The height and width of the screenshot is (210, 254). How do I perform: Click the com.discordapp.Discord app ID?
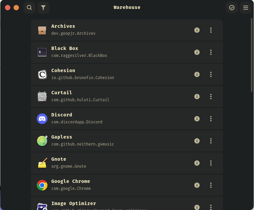pyautogui.click(x=77, y=122)
